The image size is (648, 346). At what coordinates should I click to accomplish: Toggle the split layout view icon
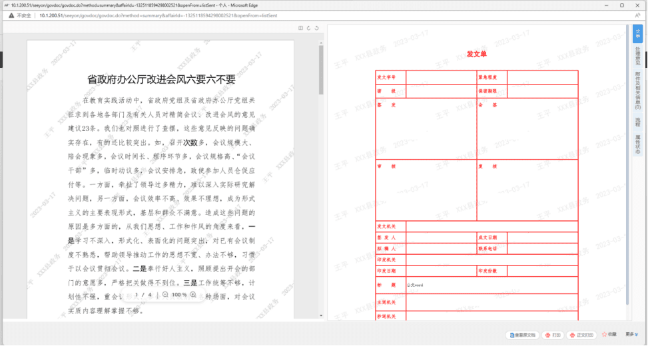click(300, 28)
